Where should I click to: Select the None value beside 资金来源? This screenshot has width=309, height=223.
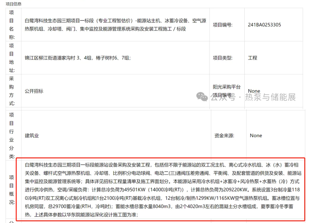[256, 136]
